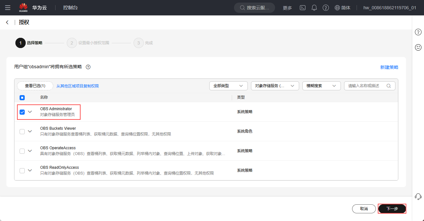This screenshot has height=221, width=424.
Task: Open the feedback smiley icon
Action: pos(418,47)
